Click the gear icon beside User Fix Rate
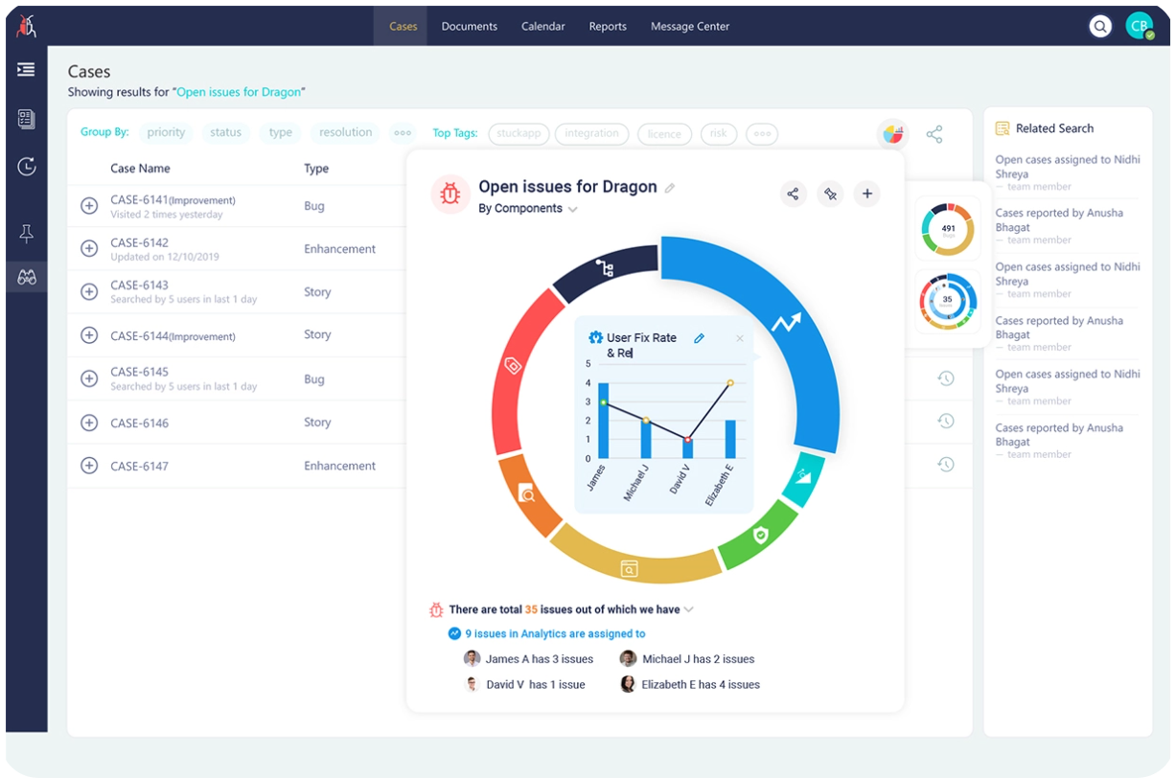This screenshot has width=1176, height=778. click(x=595, y=338)
